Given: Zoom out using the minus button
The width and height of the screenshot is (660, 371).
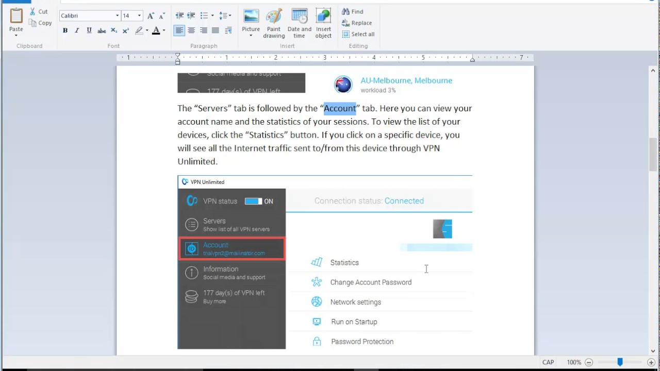Looking at the screenshot, I should coord(589,362).
